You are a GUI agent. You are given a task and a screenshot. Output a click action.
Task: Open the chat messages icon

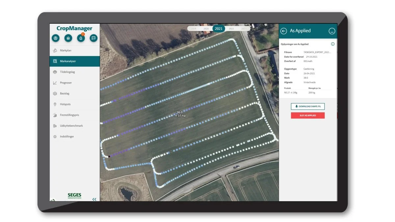(x=93, y=38)
